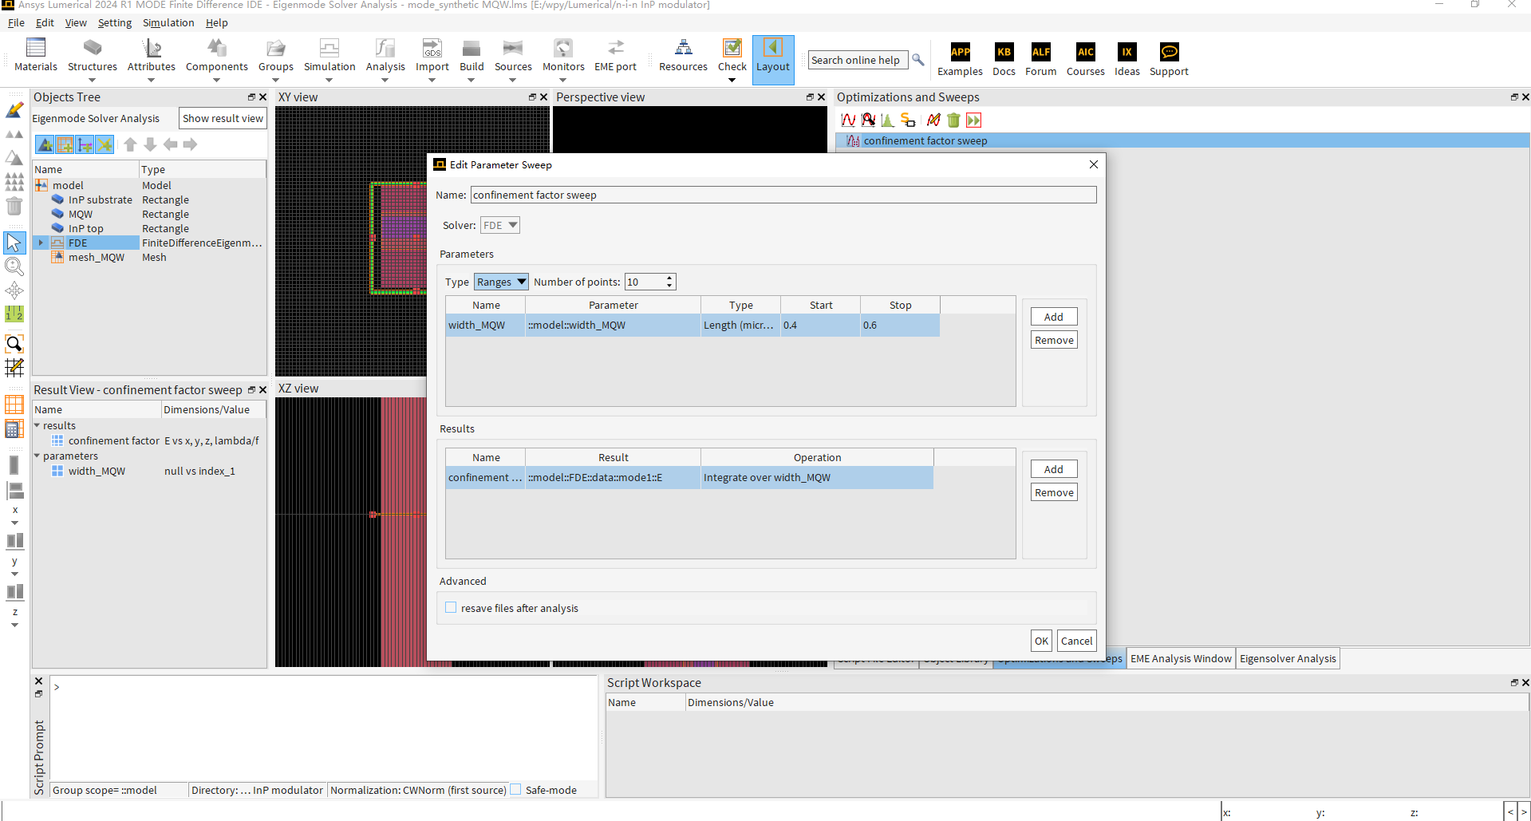Image resolution: width=1531 pixels, height=821 pixels.
Task: Click the Resources icon
Action: tap(683, 48)
